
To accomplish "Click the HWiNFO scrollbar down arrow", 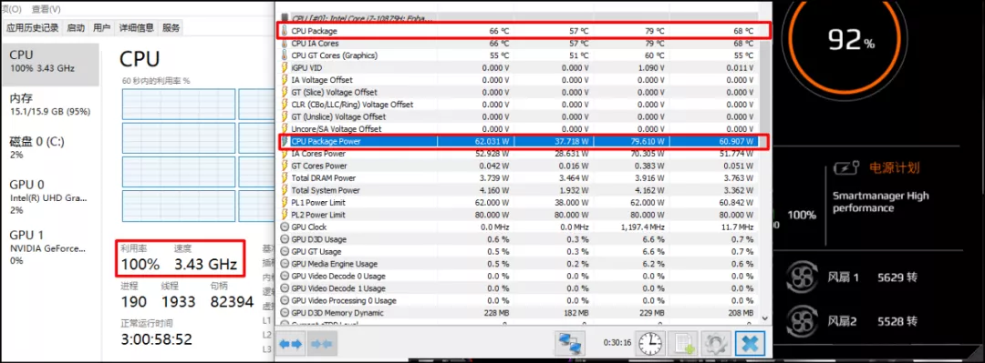I will 765,318.
